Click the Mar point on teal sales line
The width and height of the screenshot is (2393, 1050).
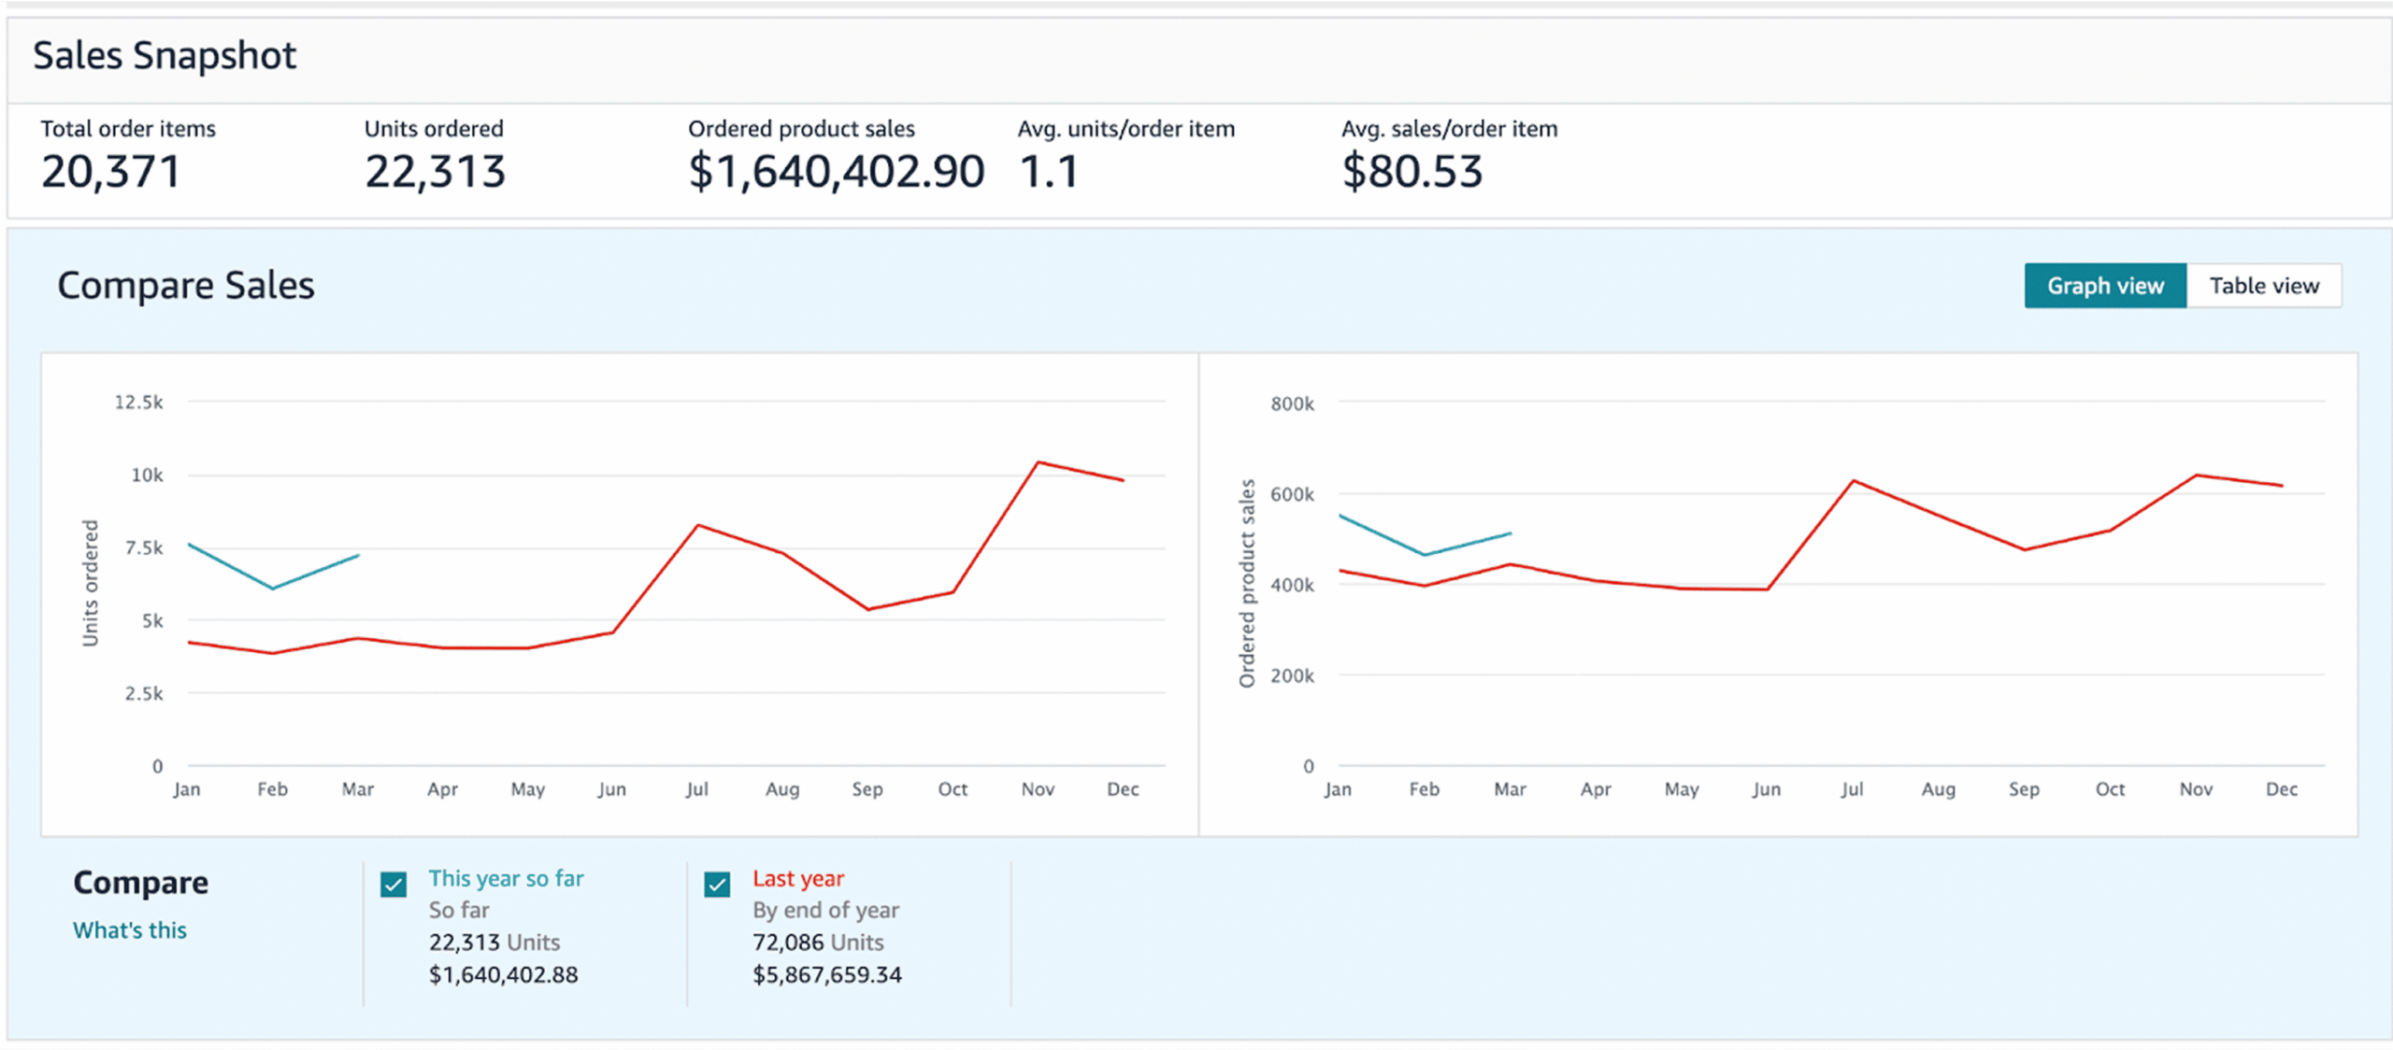pyautogui.click(x=1510, y=533)
